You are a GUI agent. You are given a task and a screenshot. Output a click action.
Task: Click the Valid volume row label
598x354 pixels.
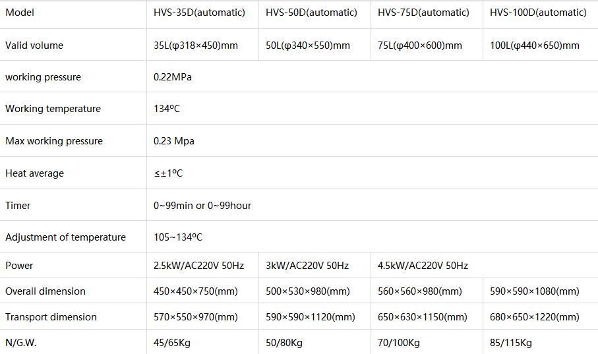[34, 45]
